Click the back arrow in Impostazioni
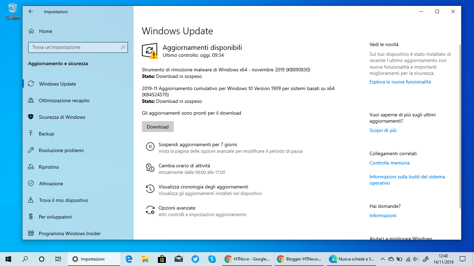This screenshot has width=474, height=266. pos(31,11)
